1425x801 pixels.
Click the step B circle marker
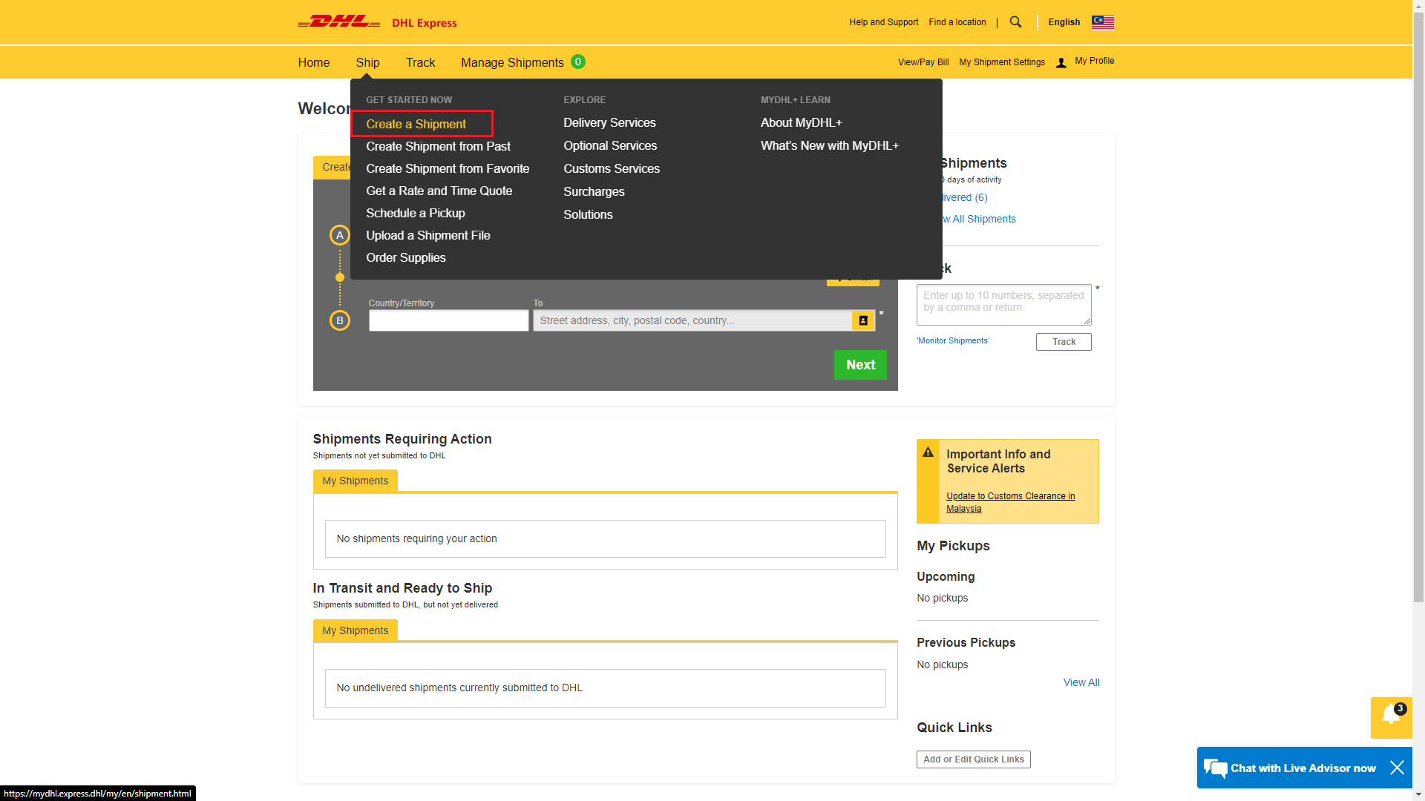(340, 320)
